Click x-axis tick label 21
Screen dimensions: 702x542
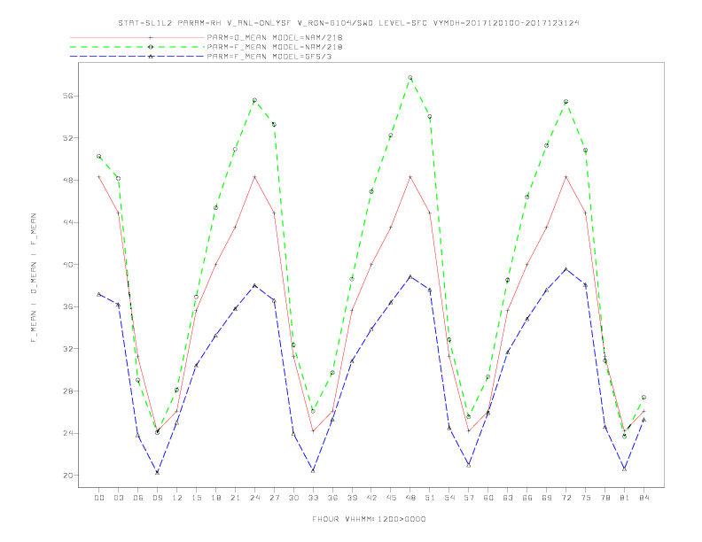tap(235, 498)
